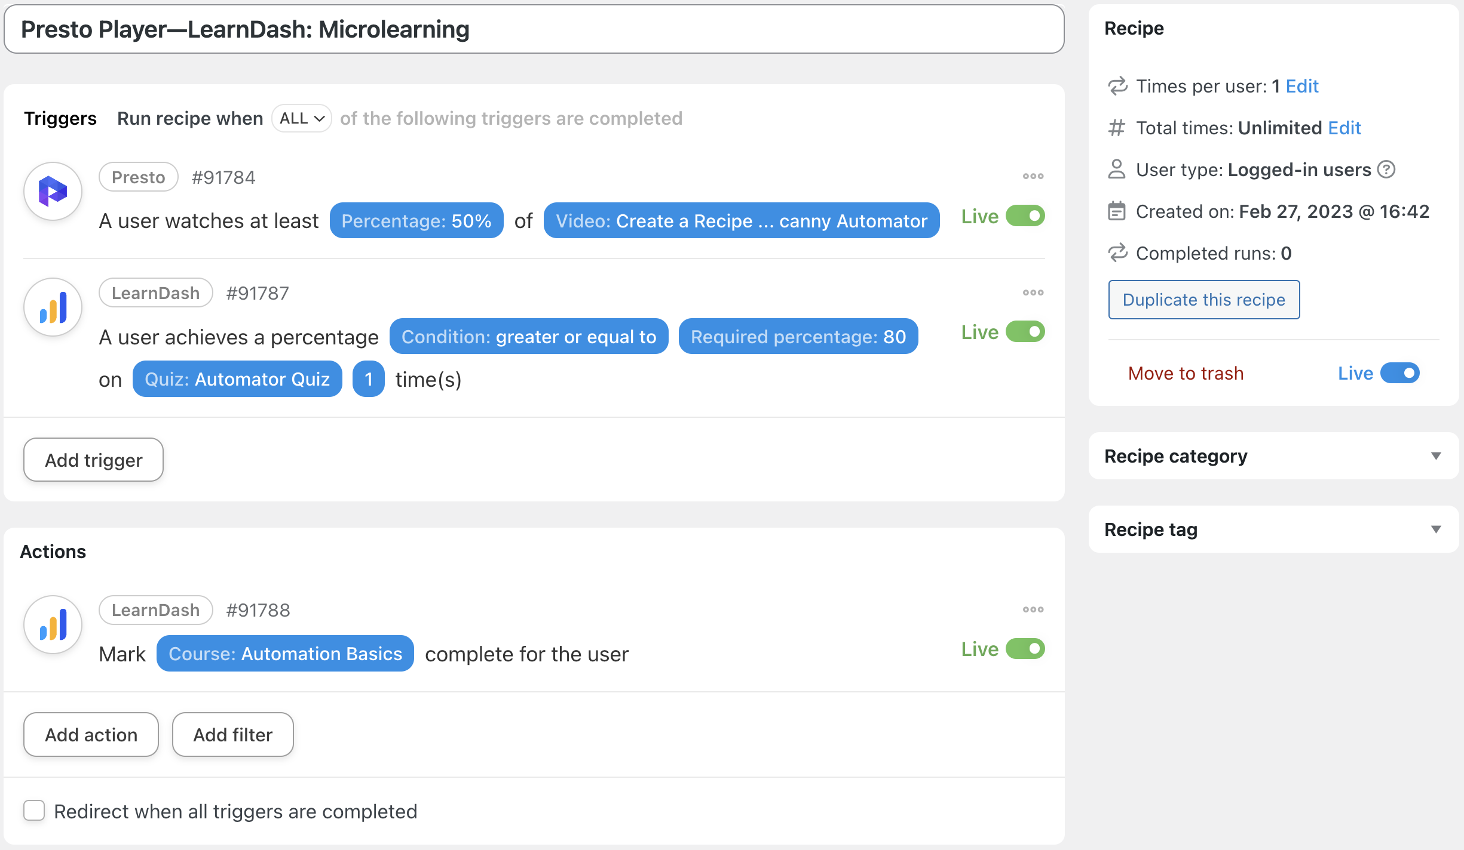Edit the Times per user setting
Image resolution: width=1464 pixels, height=850 pixels.
(1302, 86)
